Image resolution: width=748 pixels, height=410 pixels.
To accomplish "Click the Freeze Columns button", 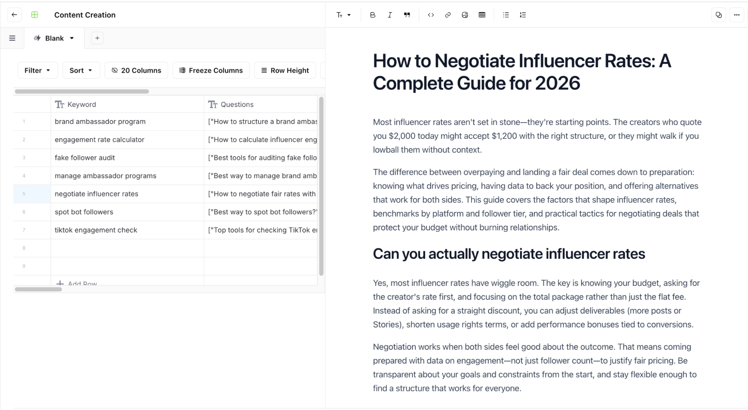I will pos(211,70).
